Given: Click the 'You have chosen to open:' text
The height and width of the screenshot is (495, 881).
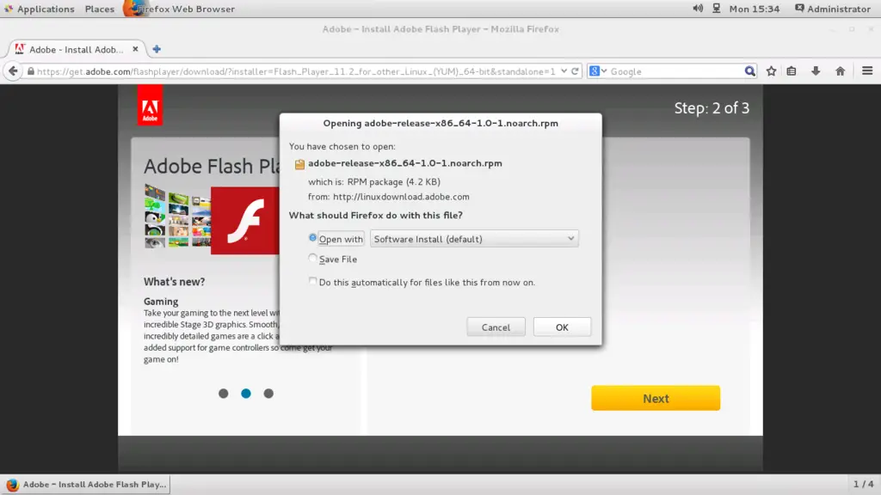Looking at the screenshot, I should pos(342,146).
